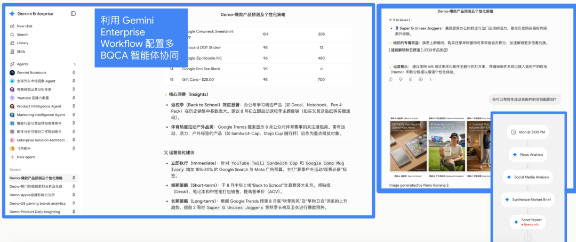Expand the Agents section chevron
This screenshot has height=242, width=576.
pyautogui.click(x=75, y=64)
